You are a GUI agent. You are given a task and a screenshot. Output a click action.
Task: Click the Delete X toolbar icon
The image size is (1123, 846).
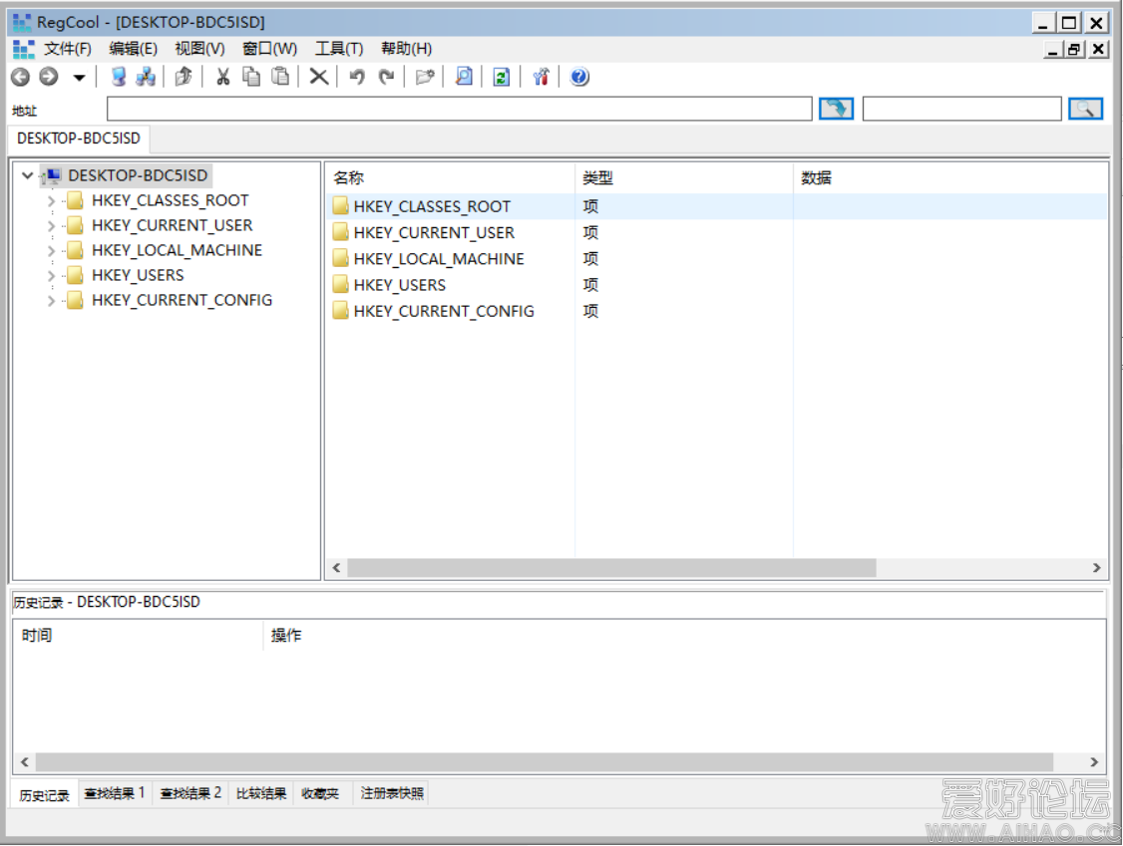tap(318, 77)
